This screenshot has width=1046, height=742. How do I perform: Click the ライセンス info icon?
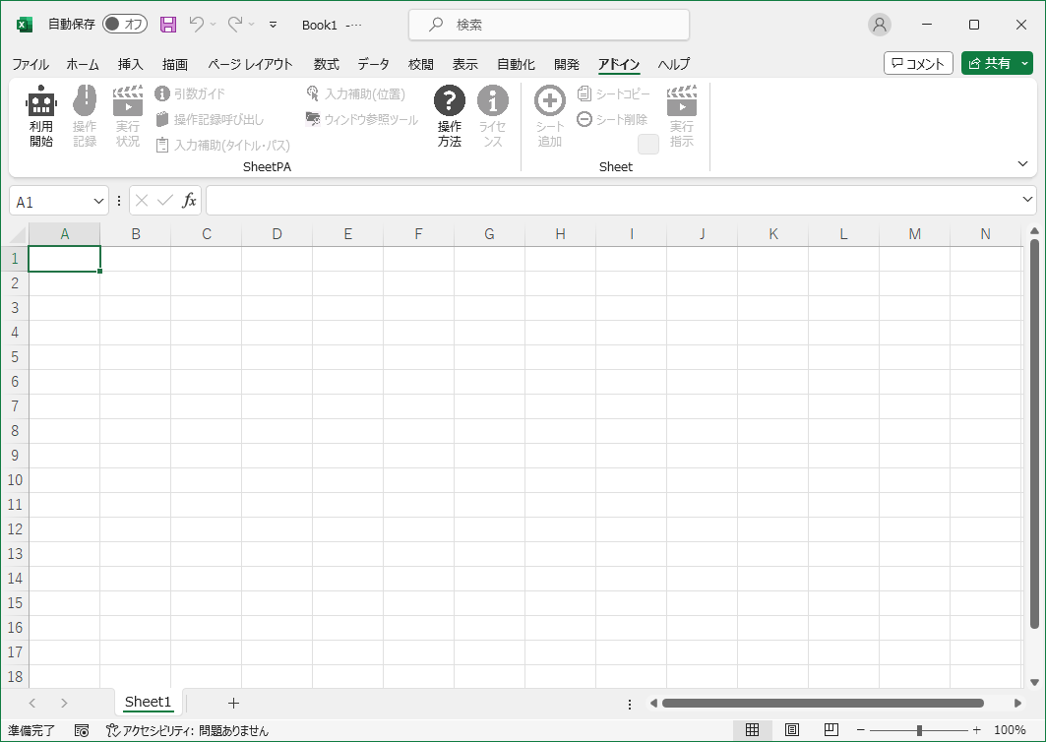click(493, 100)
